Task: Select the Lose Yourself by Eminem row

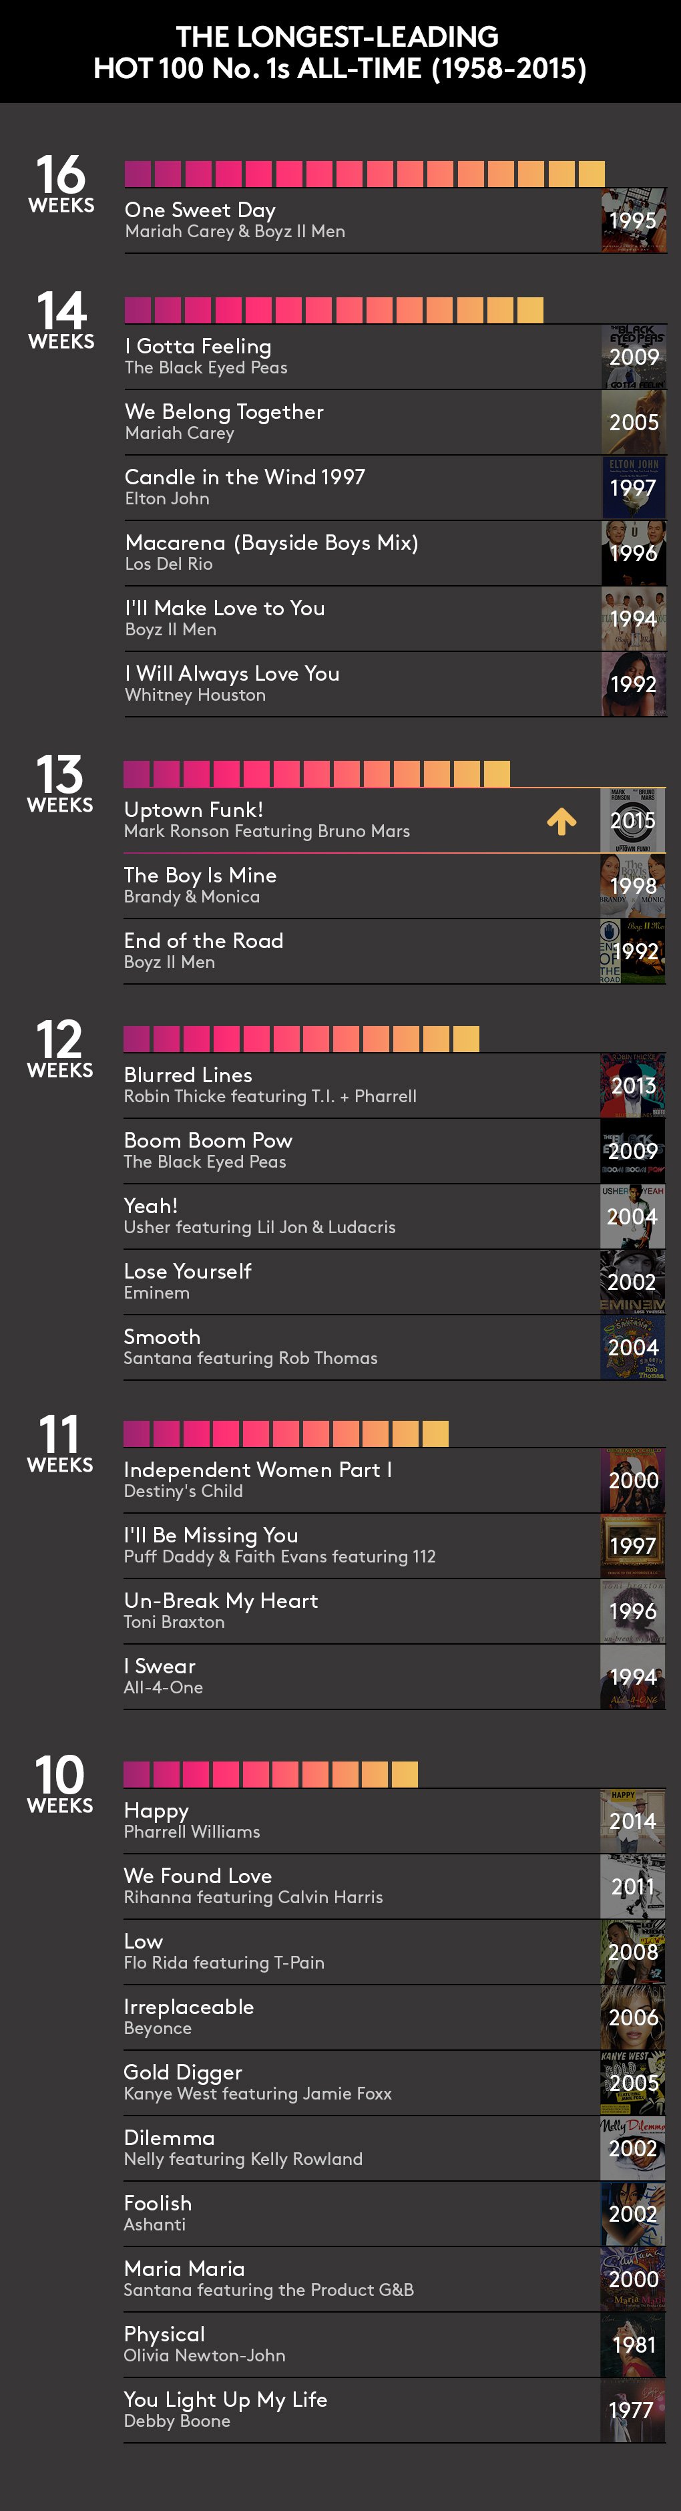Action: point(395,1282)
